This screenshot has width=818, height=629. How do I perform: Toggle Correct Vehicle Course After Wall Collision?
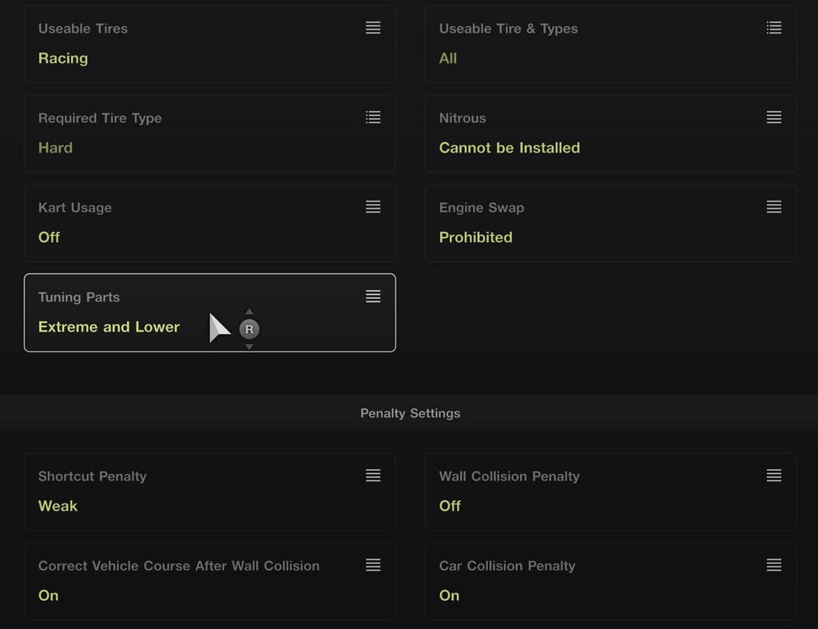click(x=210, y=582)
